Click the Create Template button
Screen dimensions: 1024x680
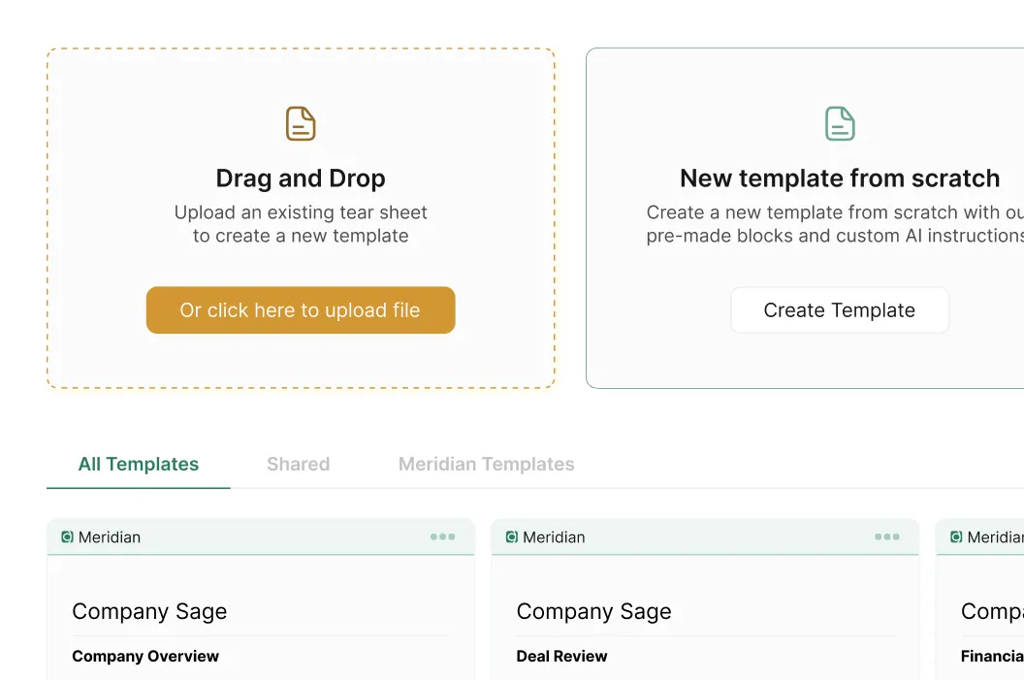839,309
